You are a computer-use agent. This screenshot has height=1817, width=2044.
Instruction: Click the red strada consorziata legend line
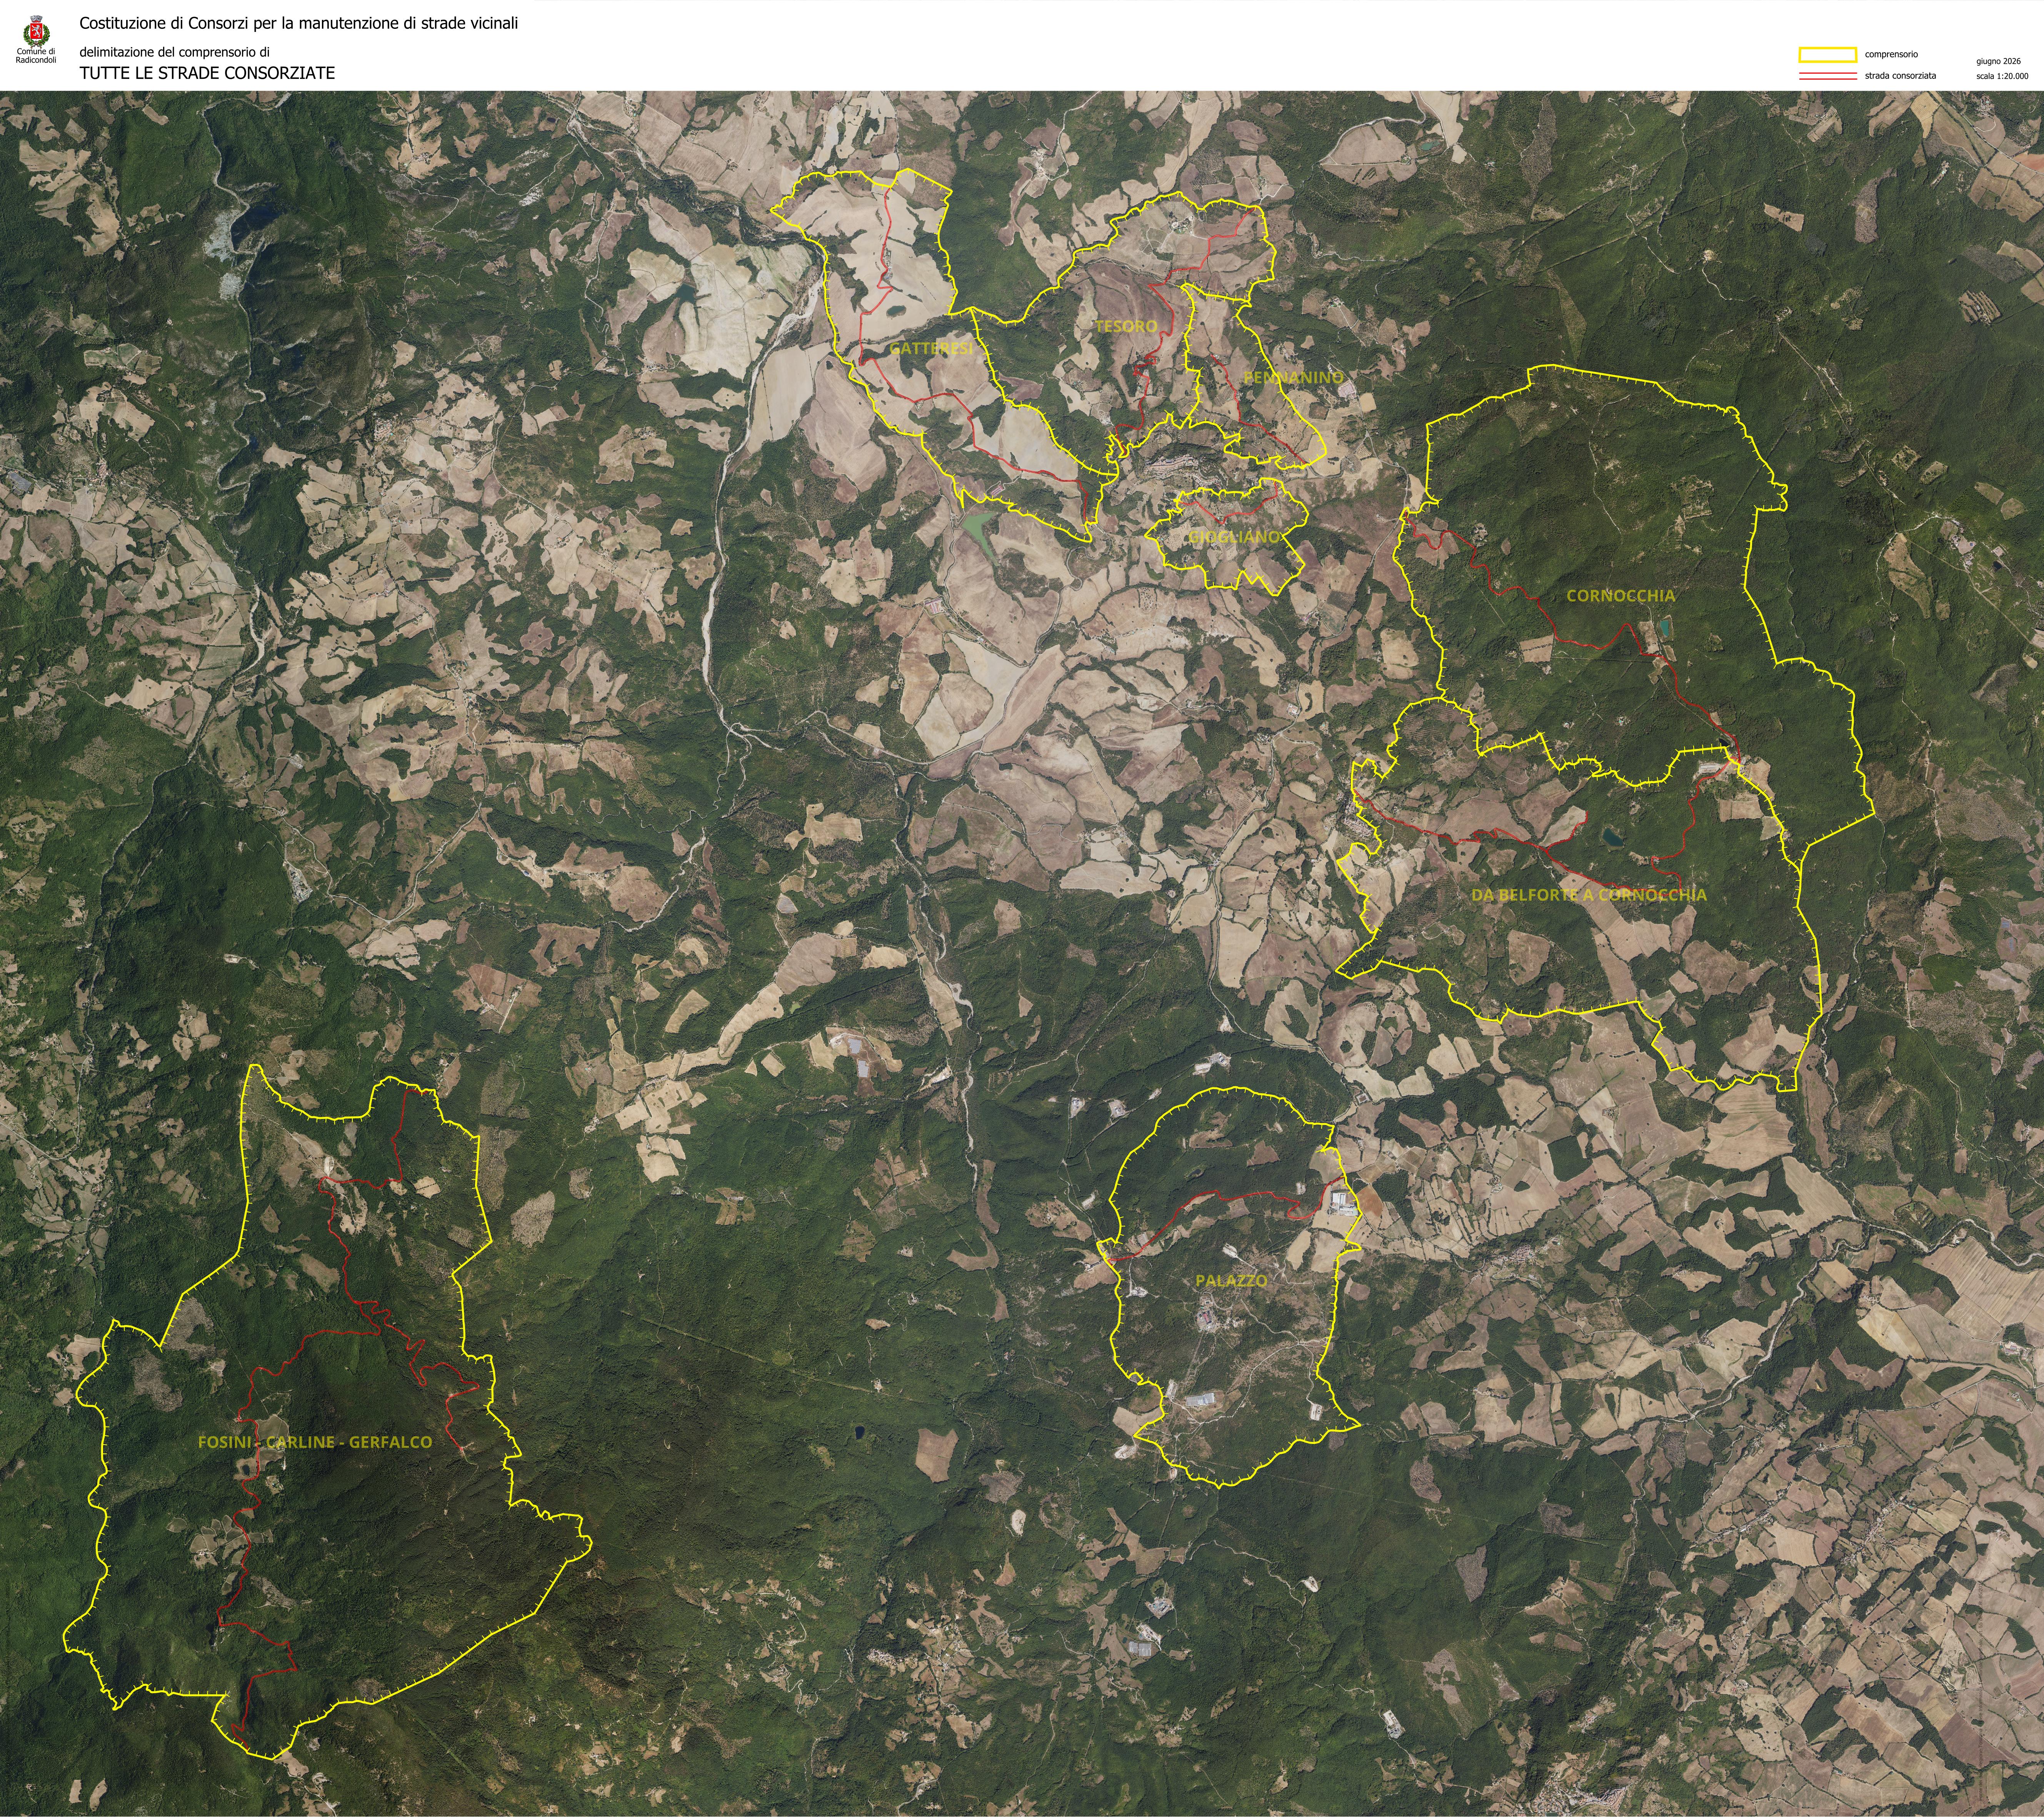(1827, 76)
